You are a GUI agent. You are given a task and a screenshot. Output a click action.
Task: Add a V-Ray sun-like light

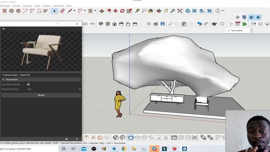[93, 138]
